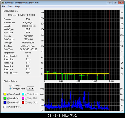Toggle the Write Buffer% checkbox
Image resolution: width=125 pixels, height=118 pixels.
coord(7,107)
